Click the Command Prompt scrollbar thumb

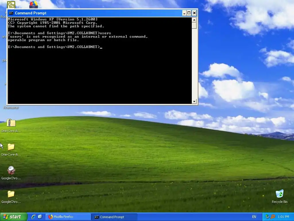point(194,25)
